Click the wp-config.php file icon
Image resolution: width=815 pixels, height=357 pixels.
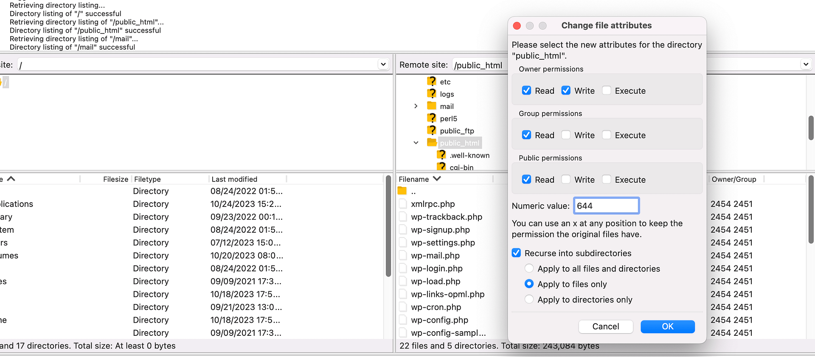point(403,320)
